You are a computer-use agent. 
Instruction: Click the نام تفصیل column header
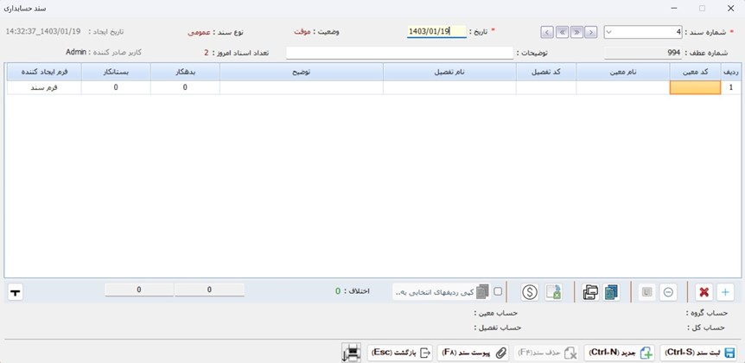pyautogui.click(x=449, y=72)
